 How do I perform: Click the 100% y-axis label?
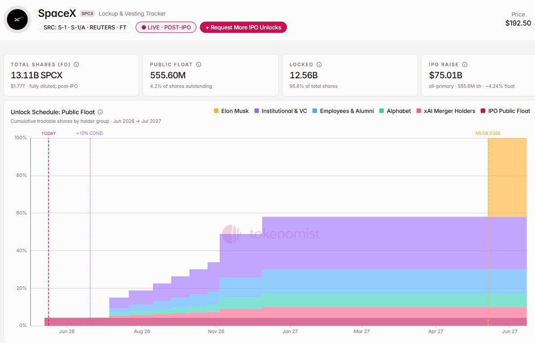(x=21, y=138)
